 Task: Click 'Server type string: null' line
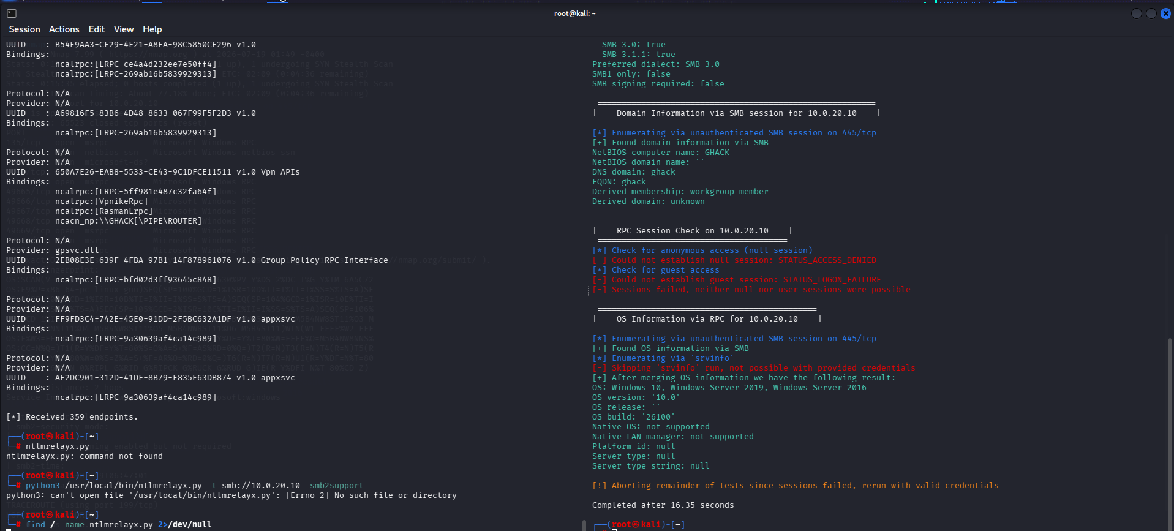pyautogui.click(x=651, y=466)
